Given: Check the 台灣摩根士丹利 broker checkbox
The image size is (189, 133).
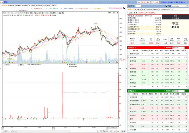Looking at the screenshot, I should pos(128,104).
